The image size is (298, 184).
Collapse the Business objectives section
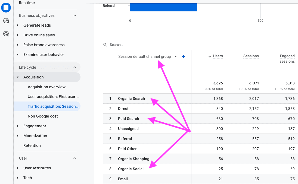pyautogui.click(x=75, y=15)
